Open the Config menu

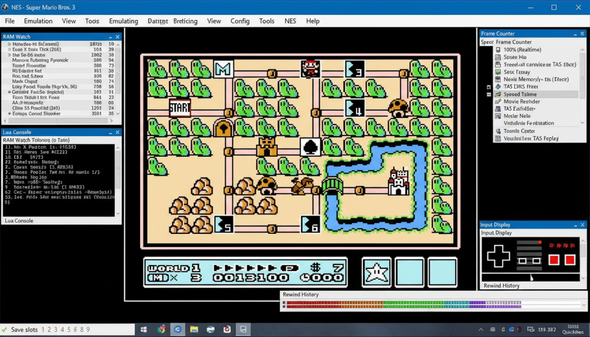click(240, 21)
